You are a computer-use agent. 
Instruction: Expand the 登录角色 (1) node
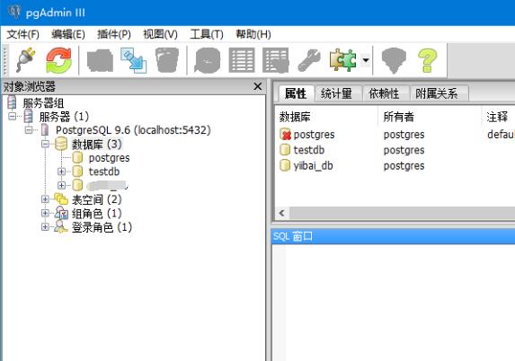(45, 227)
